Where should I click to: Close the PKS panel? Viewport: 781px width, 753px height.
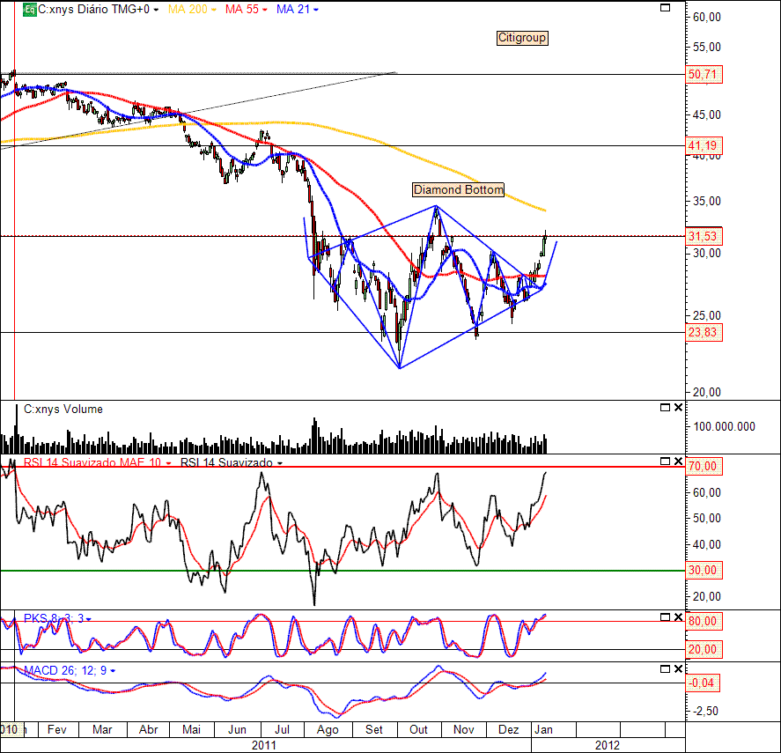[678, 617]
